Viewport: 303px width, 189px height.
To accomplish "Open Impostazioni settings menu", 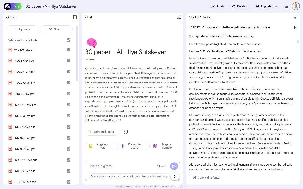I will pyautogui.click(x=267, y=6).
